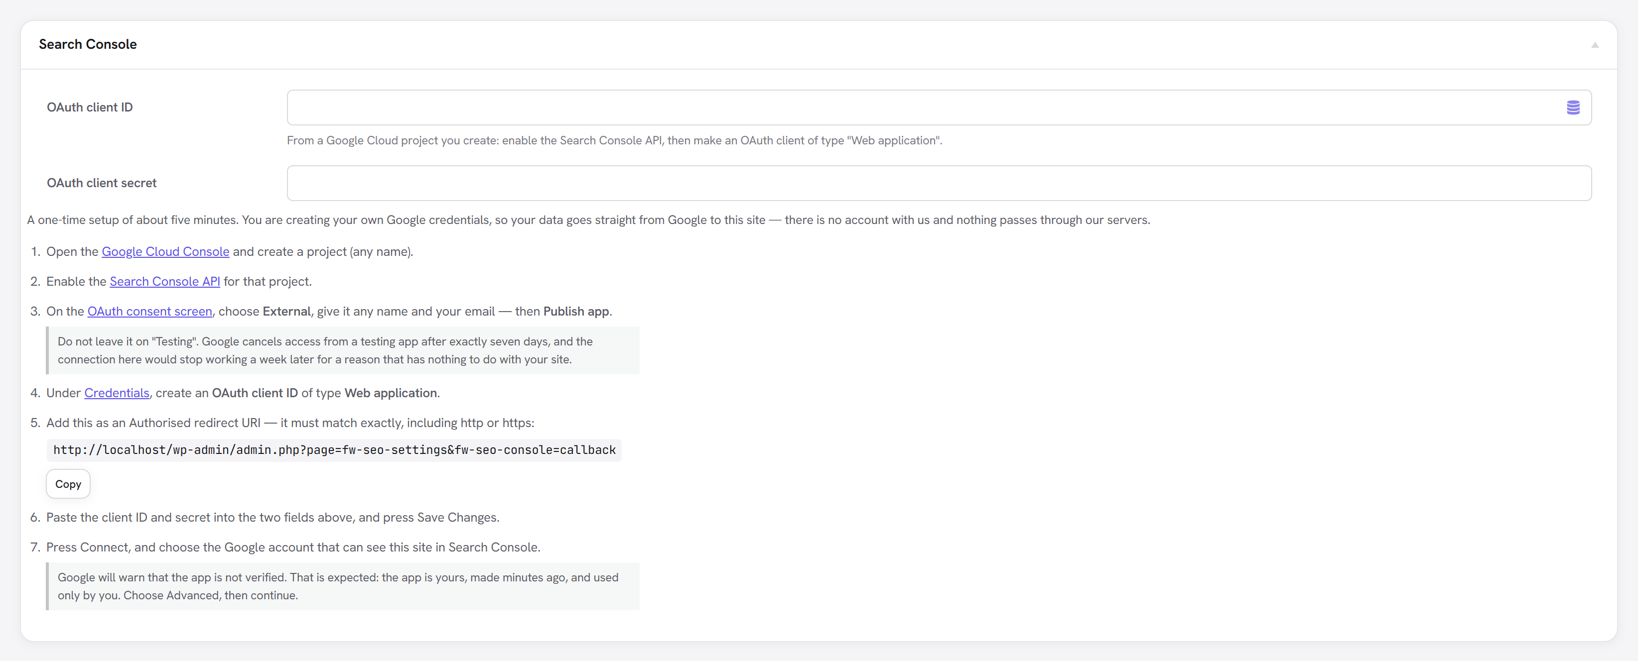1638x661 pixels.
Task: Click the OAuth client secret label
Action: point(101,183)
